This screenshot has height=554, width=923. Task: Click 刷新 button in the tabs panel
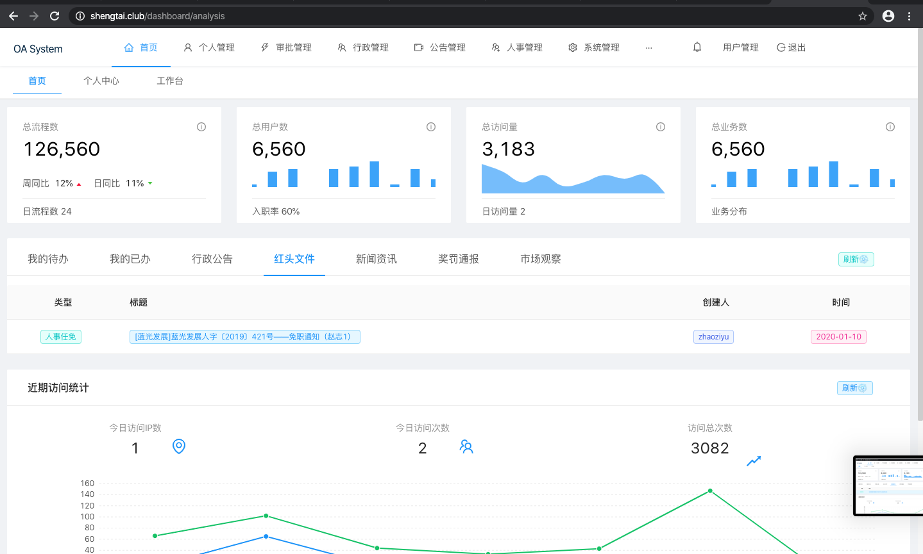point(856,259)
